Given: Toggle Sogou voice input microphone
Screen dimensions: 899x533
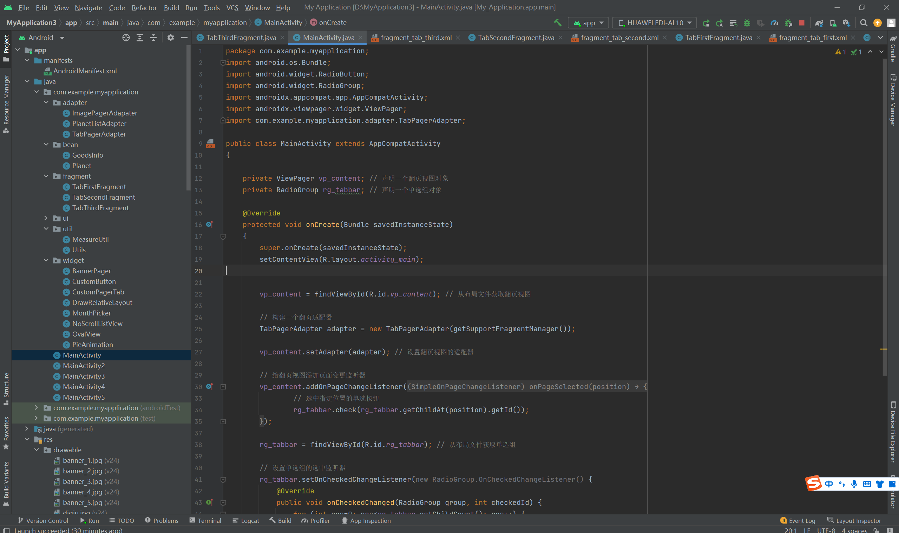Looking at the screenshot, I should coord(854,484).
